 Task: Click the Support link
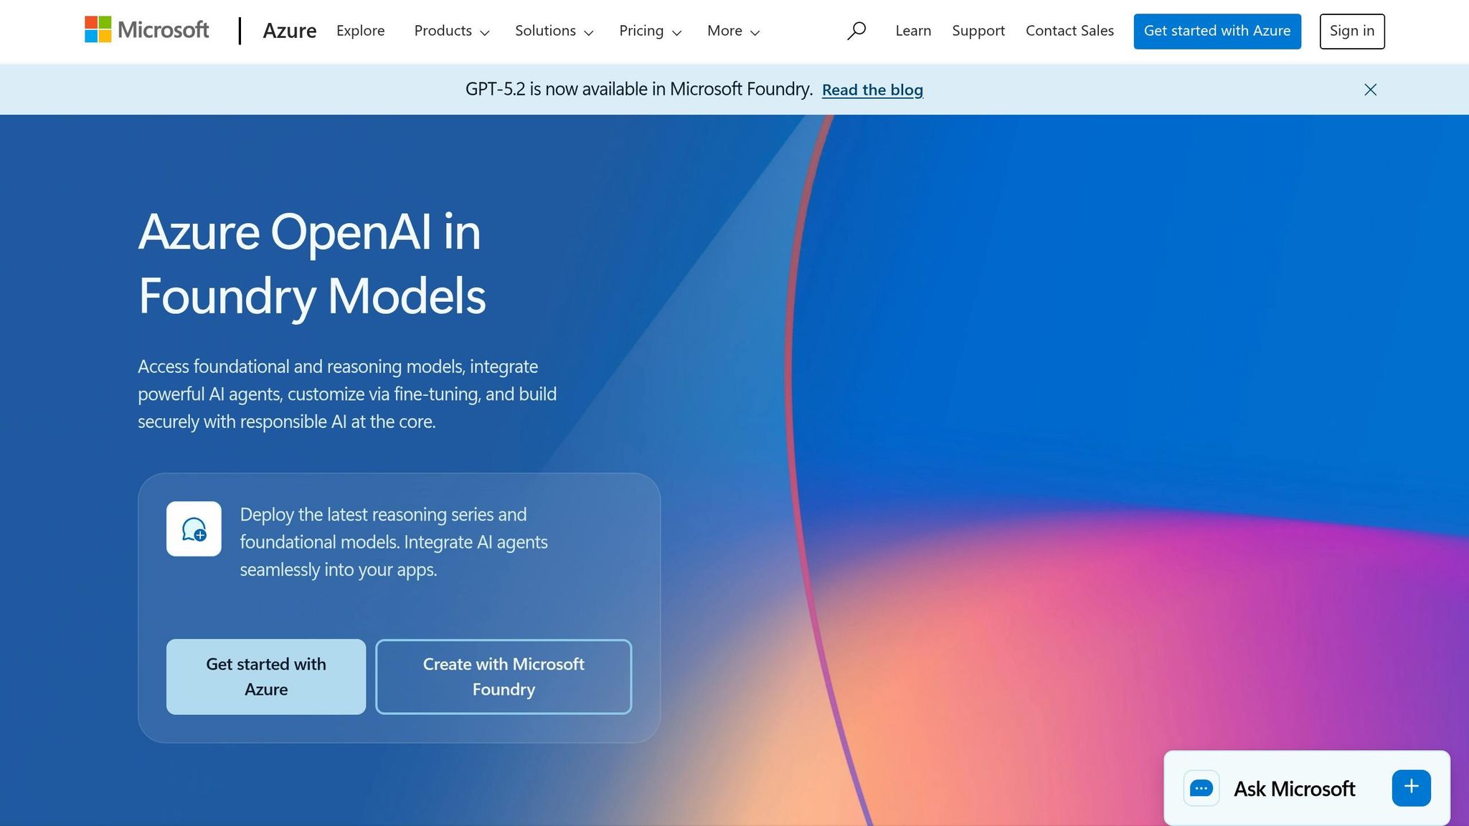[978, 31]
